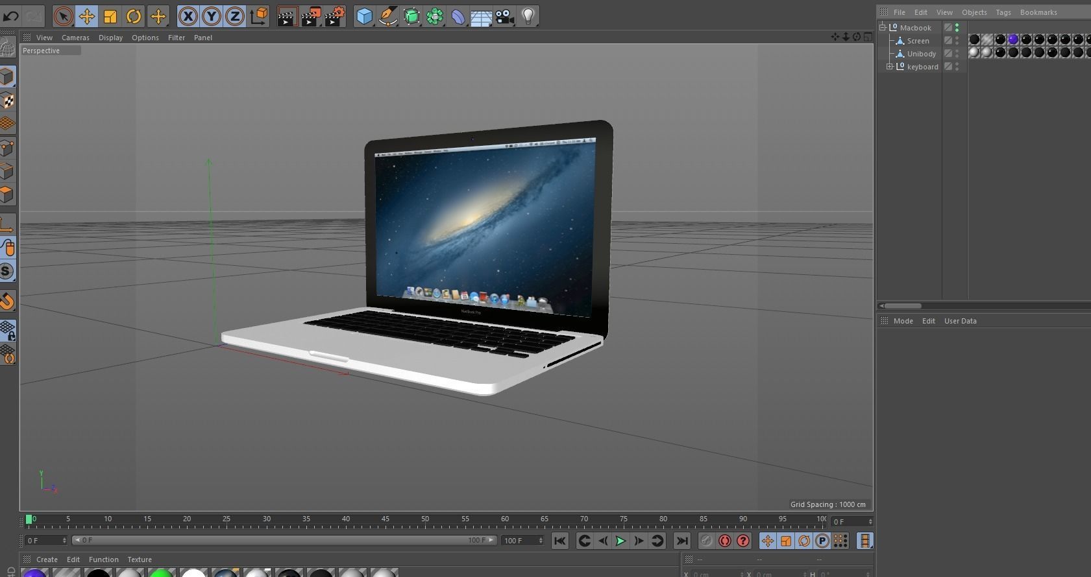
Task: Select the keyboard object row
Action: click(922, 67)
